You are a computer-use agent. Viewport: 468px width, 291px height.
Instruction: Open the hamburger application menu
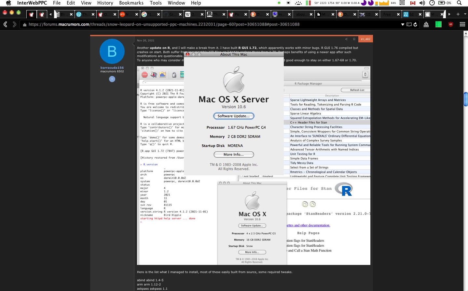click(x=462, y=24)
